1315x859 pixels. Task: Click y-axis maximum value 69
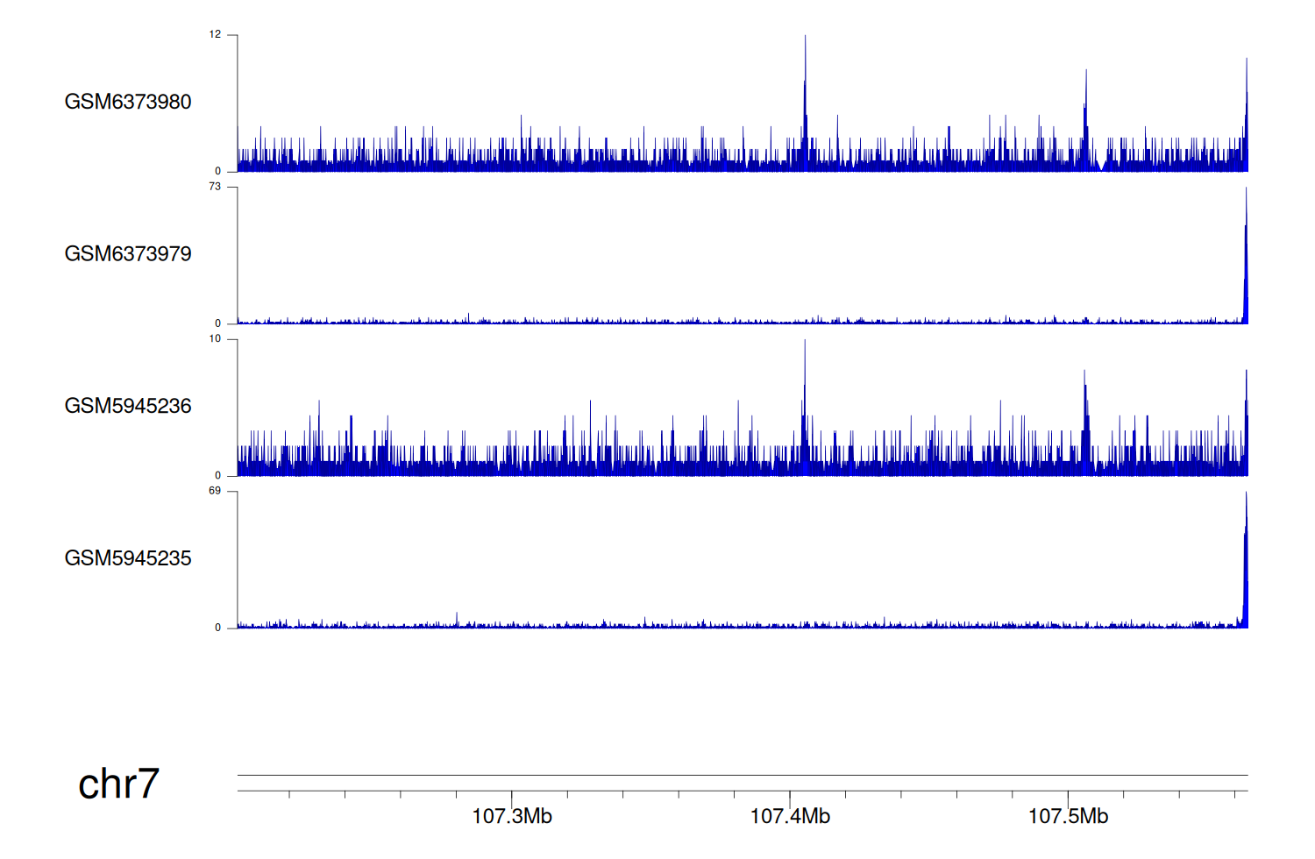pos(215,491)
